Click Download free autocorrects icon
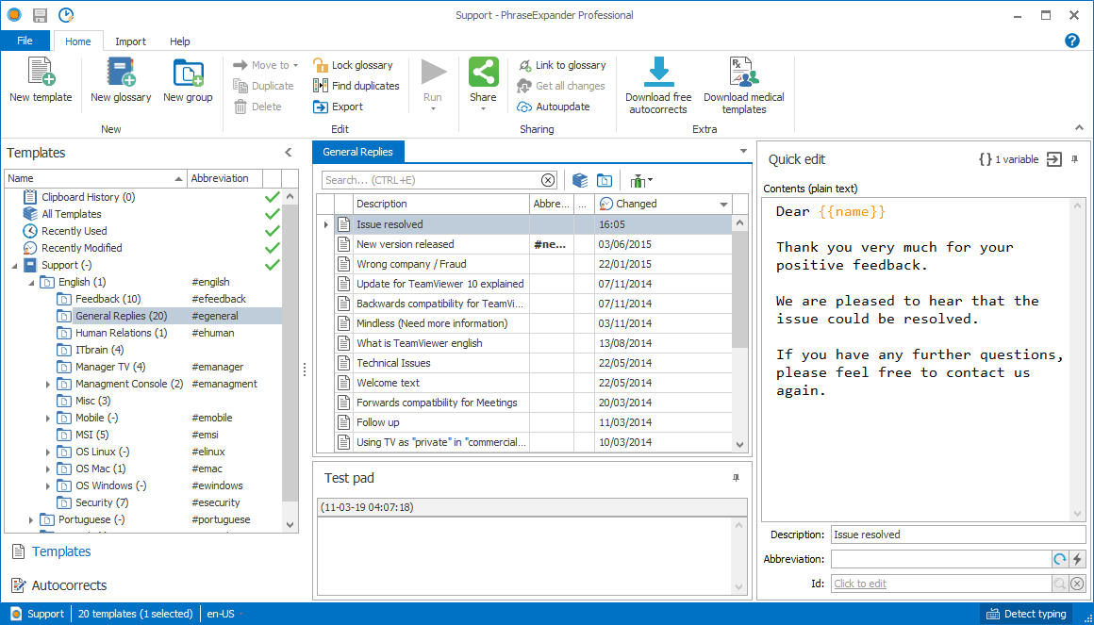 pyautogui.click(x=658, y=73)
